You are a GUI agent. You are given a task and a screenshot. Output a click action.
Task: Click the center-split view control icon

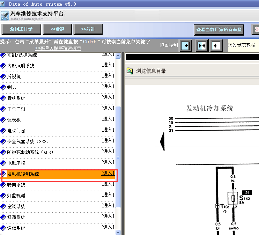click(202, 45)
